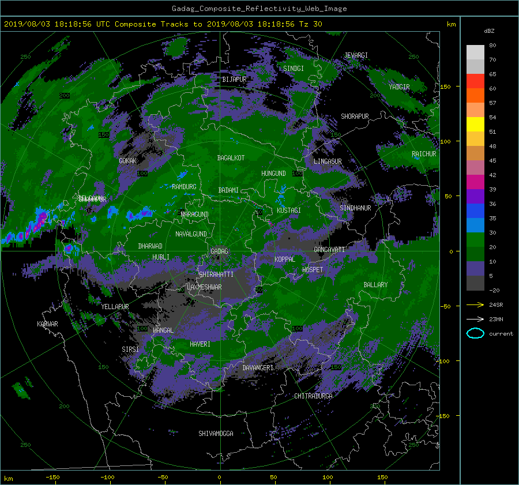Click the Gadag_Composite_Reflectivity_Web_Image title

[x=259, y=9]
